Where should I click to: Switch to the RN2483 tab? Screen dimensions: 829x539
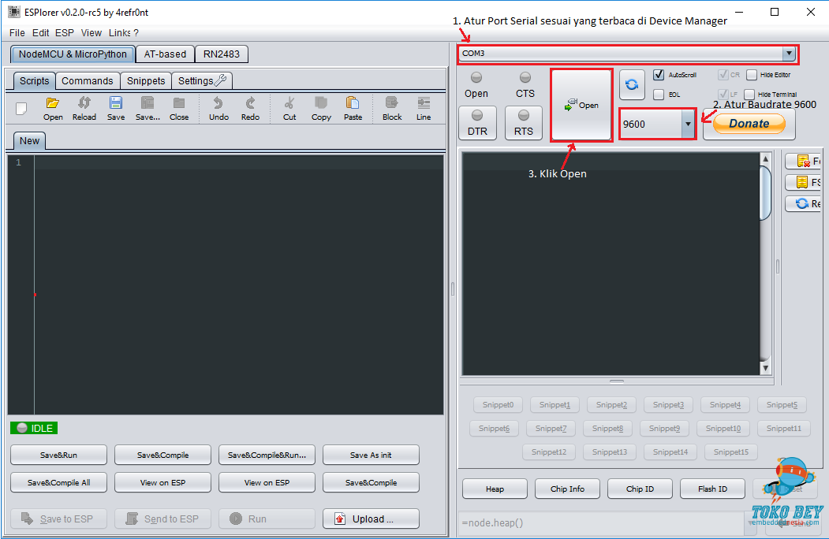coord(222,54)
